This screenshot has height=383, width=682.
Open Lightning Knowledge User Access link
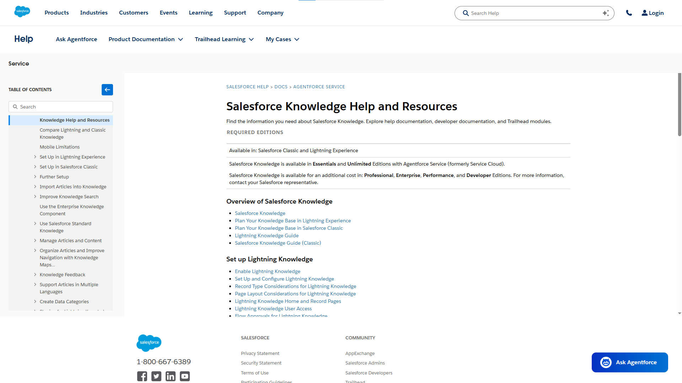point(273,309)
